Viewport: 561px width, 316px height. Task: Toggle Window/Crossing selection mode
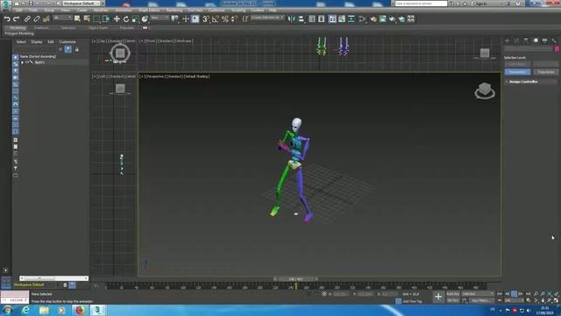pyautogui.click(x=106, y=19)
